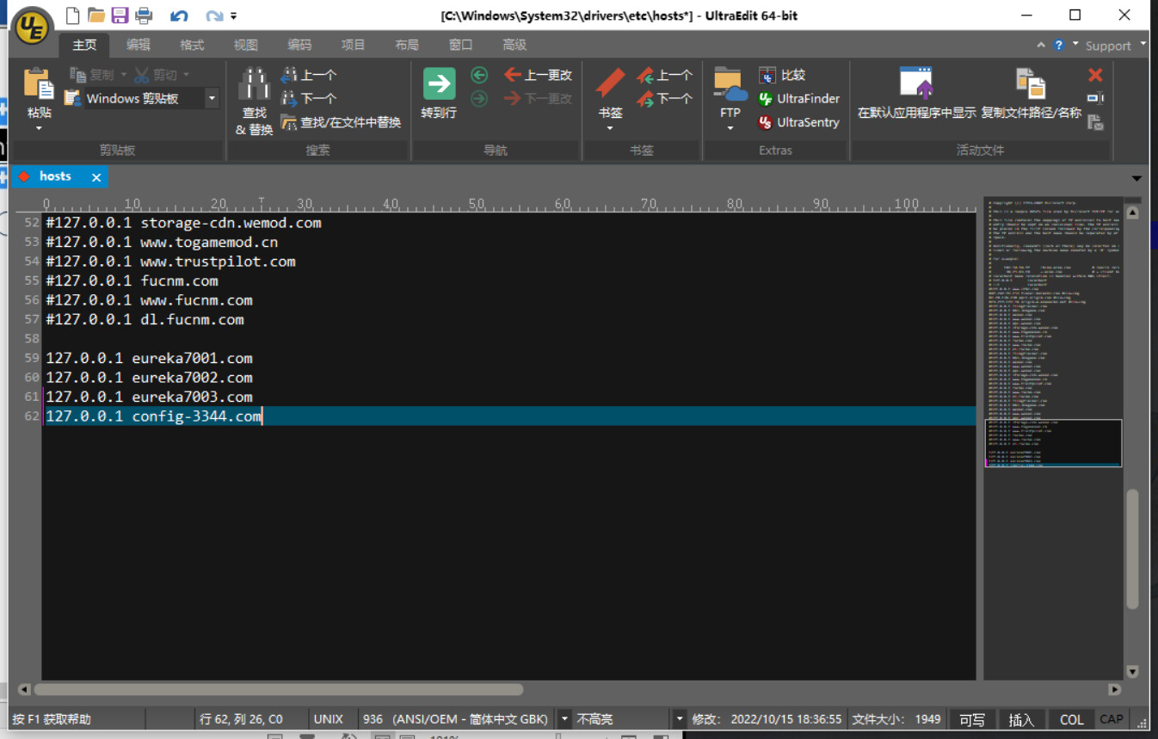Switch to the 编码 ribbon tab
This screenshot has height=739, width=1158.
point(299,45)
